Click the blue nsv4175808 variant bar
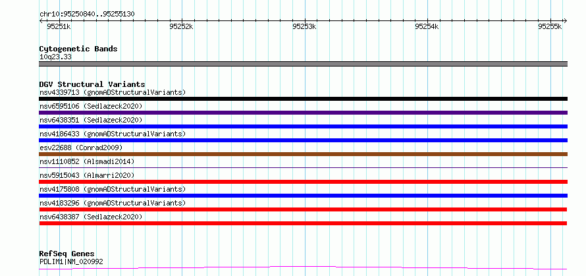Screen dimensions: 586x276 (303, 196)
